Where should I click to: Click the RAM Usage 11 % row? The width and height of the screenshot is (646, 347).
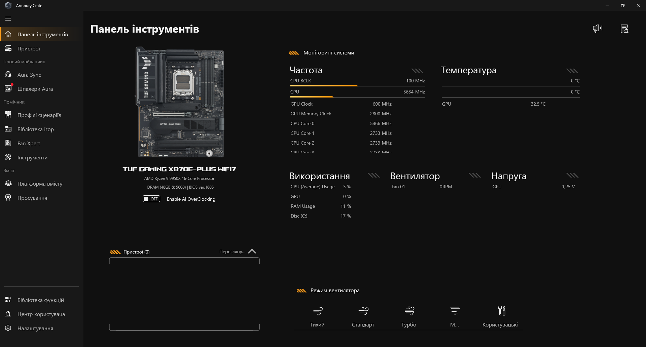(321, 206)
